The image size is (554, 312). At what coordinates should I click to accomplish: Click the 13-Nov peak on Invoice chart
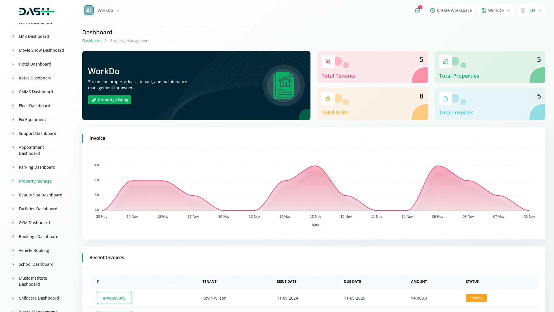pyautogui.click(x=315, y=166)
